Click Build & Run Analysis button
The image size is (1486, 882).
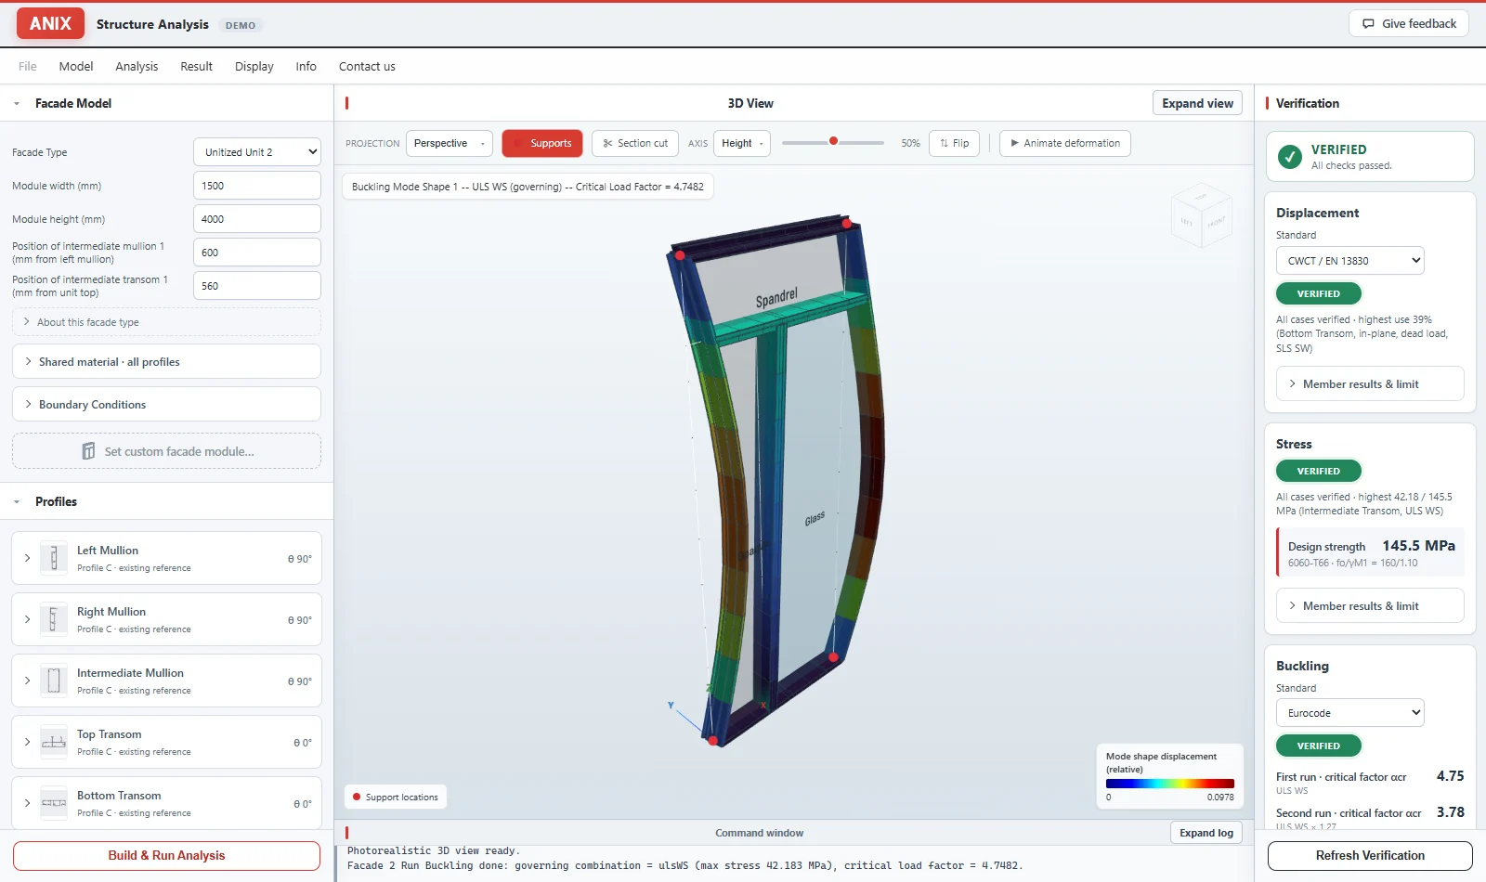tap(166, 856)
